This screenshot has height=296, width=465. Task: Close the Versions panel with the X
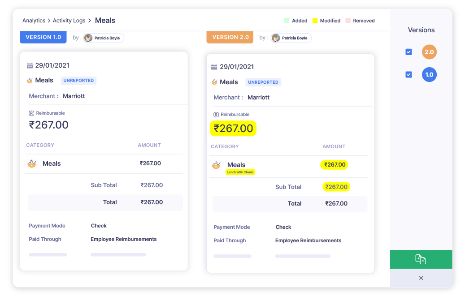click(x=421, y=278)
